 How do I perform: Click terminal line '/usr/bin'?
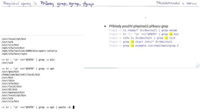coord(7,77)
